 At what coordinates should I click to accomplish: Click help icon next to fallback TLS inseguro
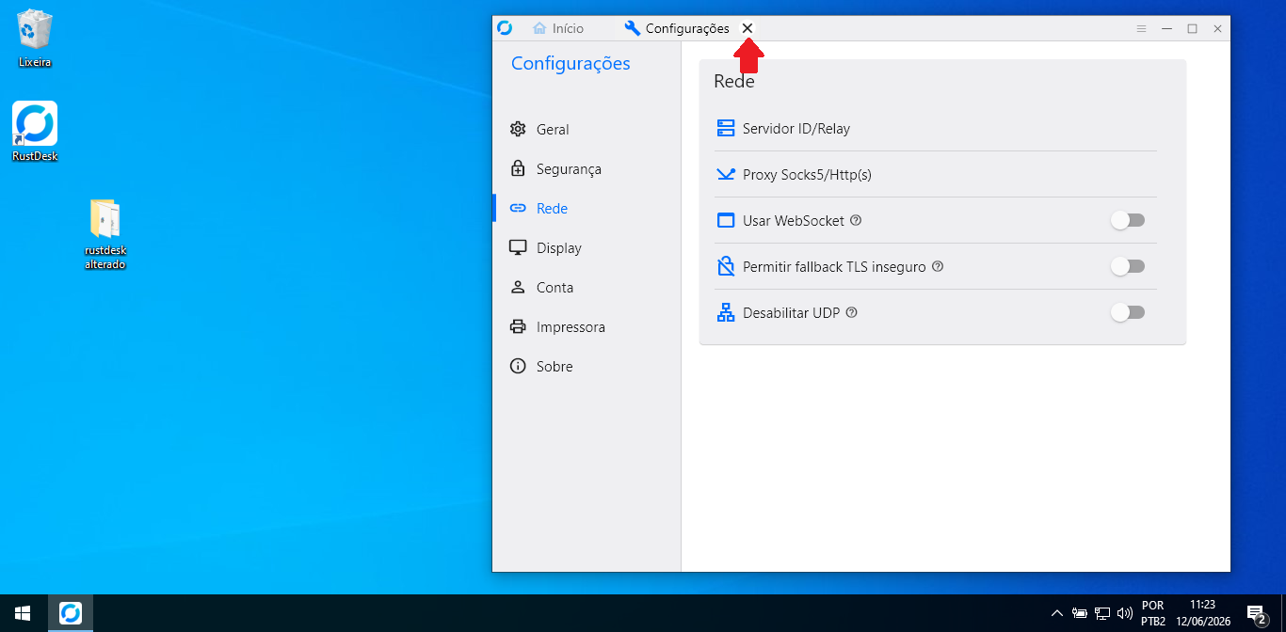[x=938, y=267]
